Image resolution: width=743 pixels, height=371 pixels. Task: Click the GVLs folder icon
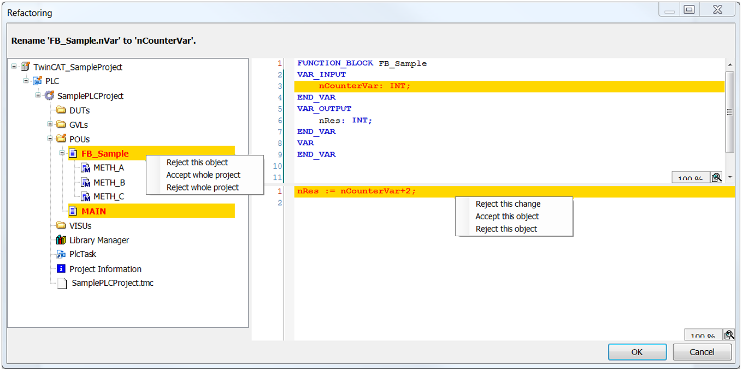61,124
